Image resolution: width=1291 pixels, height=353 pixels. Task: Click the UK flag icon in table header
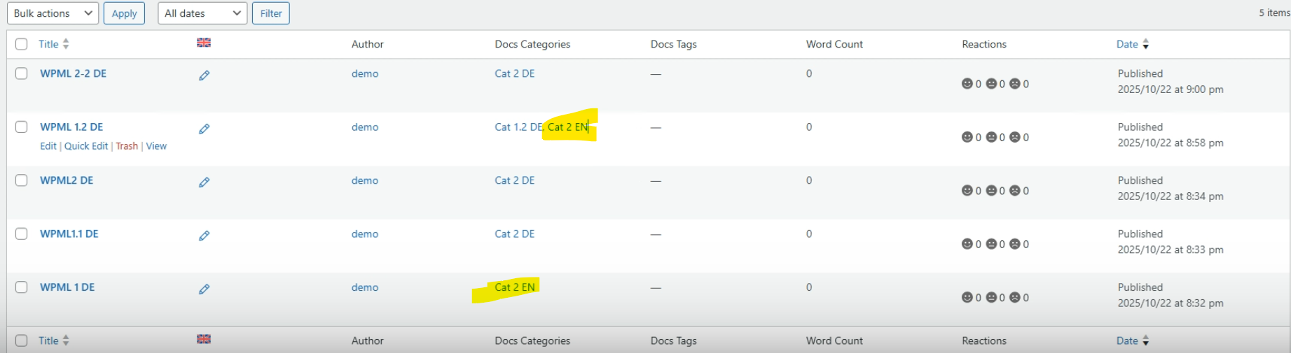tap(204, 43)
